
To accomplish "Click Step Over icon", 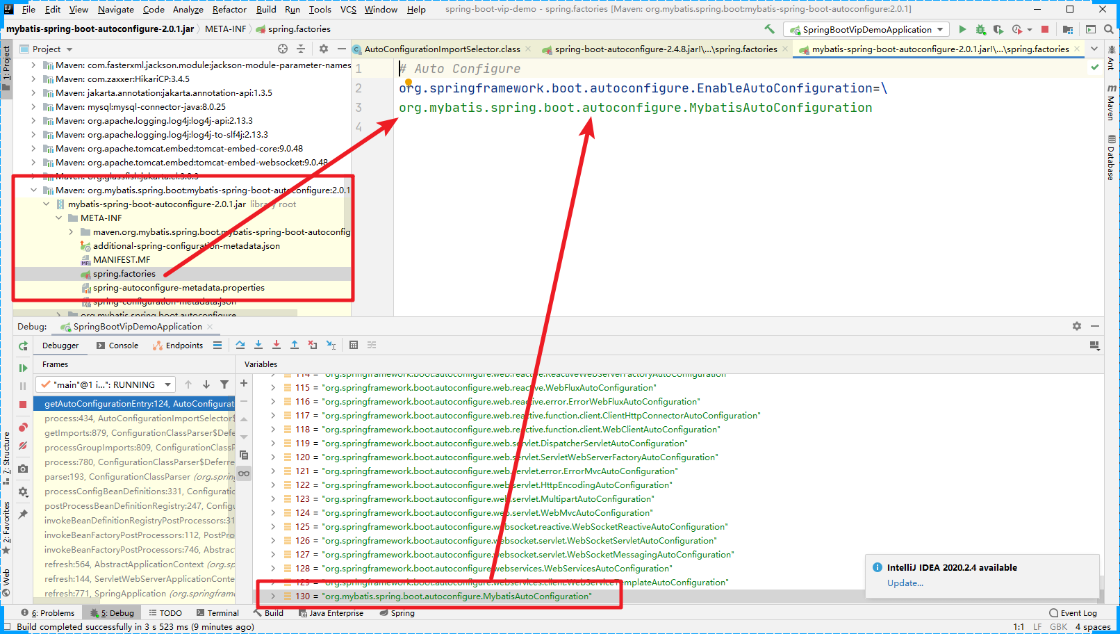I will (240, 345).
